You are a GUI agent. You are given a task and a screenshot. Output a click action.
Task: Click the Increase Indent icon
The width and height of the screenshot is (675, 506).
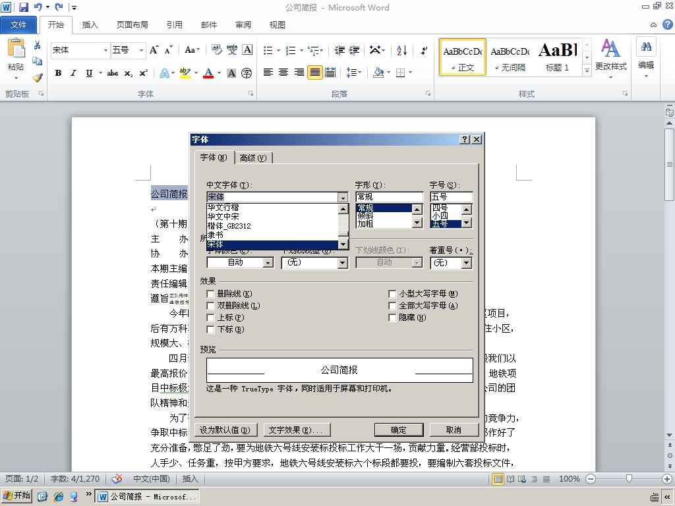(x=354, y=50)
